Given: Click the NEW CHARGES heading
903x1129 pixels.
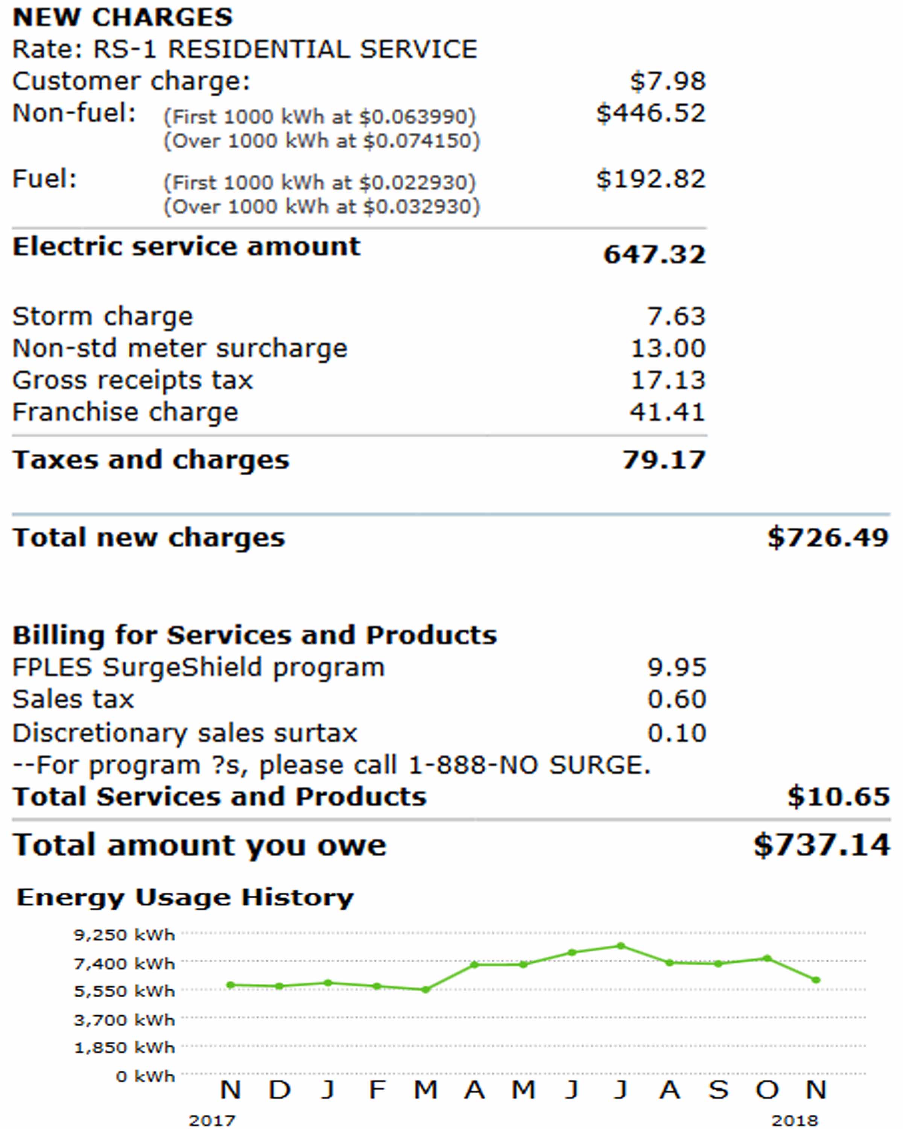Looking at the screenshot, I should (123, 17).
